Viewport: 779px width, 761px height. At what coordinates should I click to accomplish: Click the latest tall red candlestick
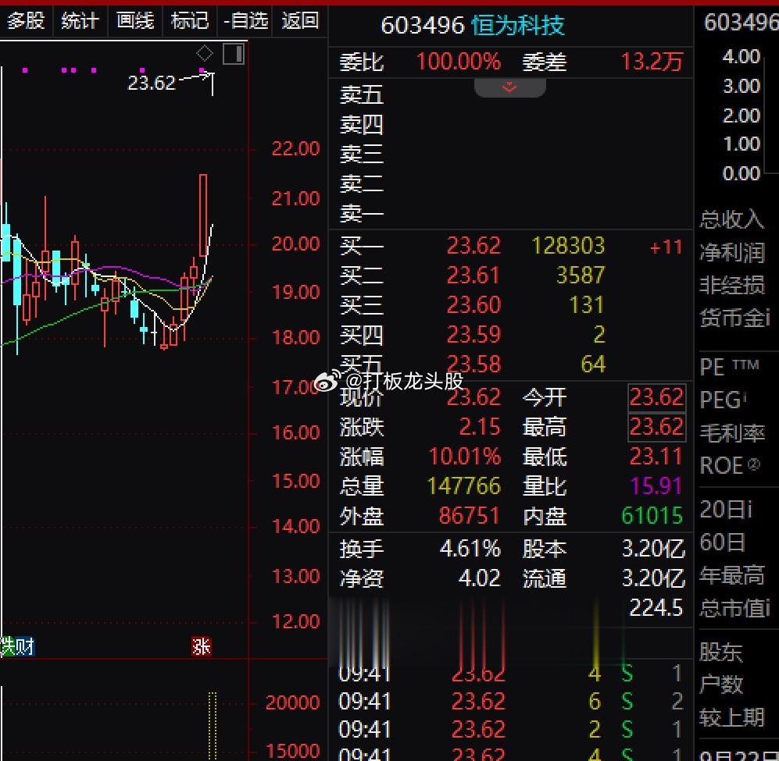point(202,215)
